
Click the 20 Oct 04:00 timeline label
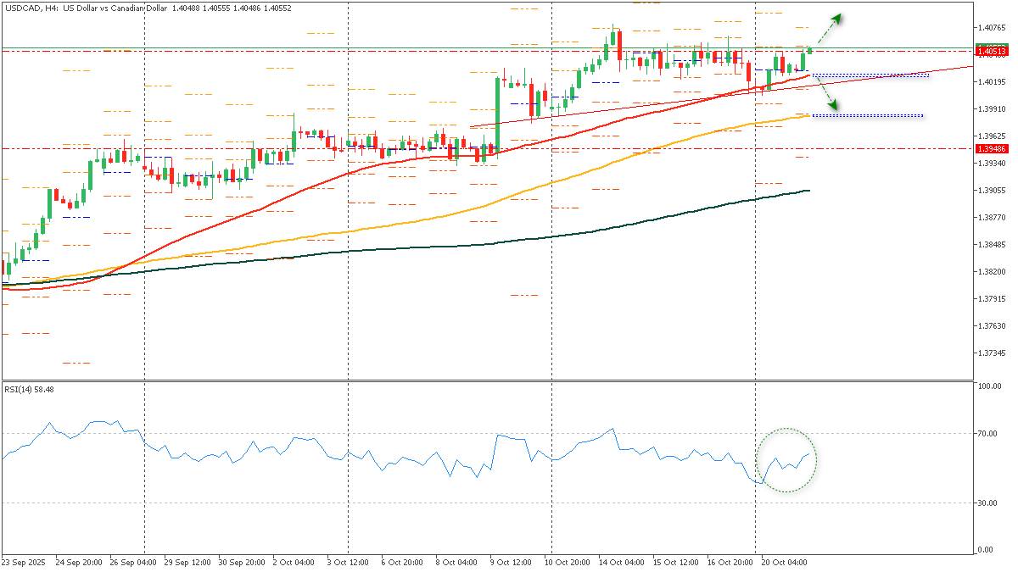pos(785,562)
